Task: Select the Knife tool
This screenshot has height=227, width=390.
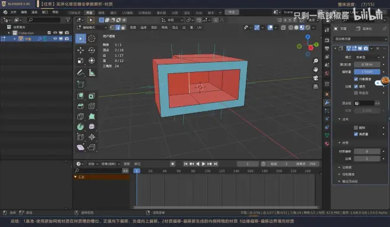Action: pos(80,116)
